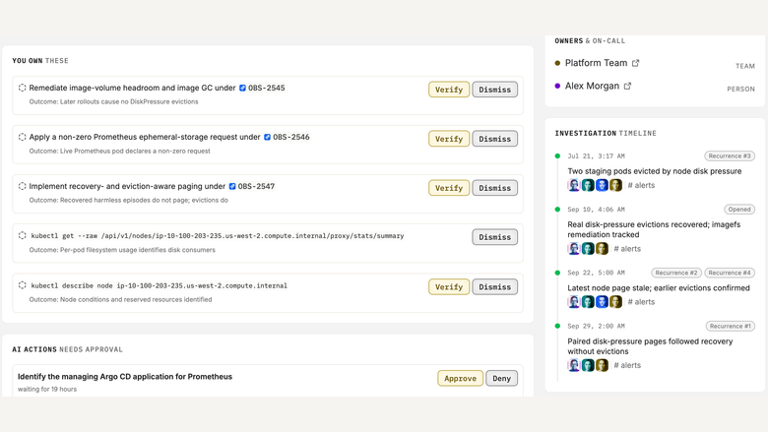
Task: Click third avatar under Two staging pods evicted
Action: pos(602,185)
